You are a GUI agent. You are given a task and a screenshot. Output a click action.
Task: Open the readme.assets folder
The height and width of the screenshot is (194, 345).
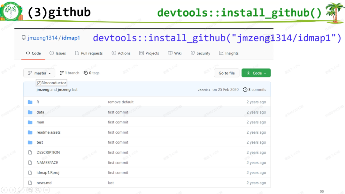point(49,132)
